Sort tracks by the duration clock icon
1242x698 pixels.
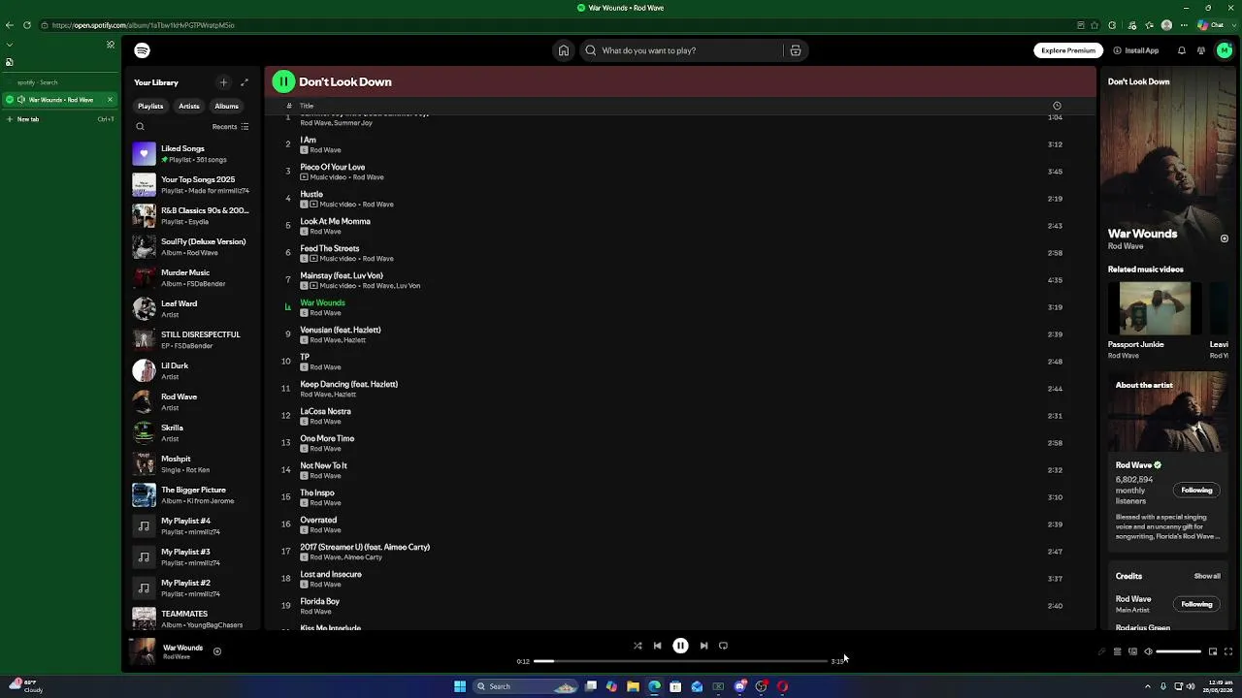click(x=1057, y=106)
